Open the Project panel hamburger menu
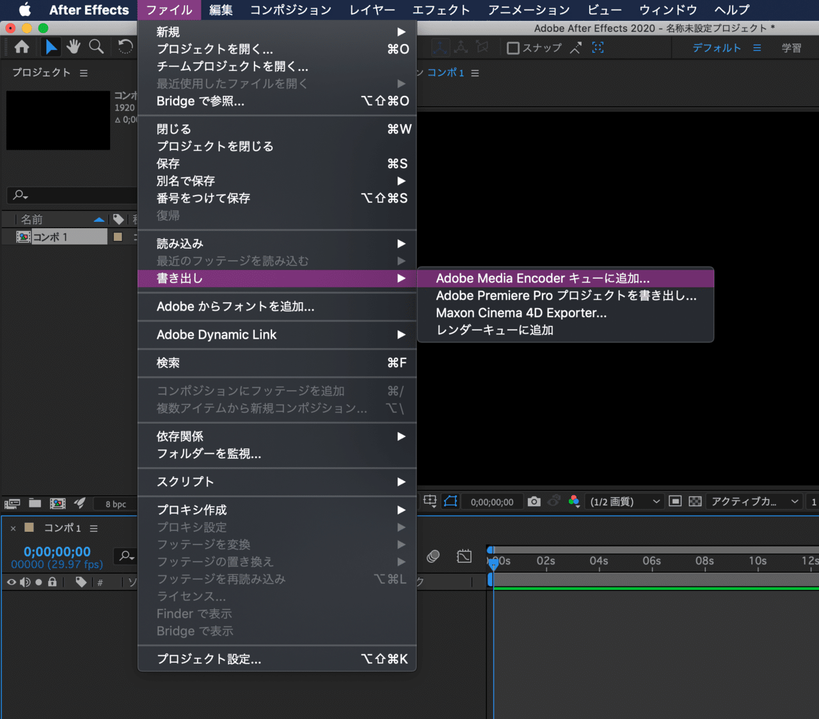Viewport: 819px width, 719px height. (x=84, y=73)
